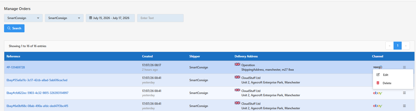Click the 'Manage Orders' heading

tap(17, 9)
